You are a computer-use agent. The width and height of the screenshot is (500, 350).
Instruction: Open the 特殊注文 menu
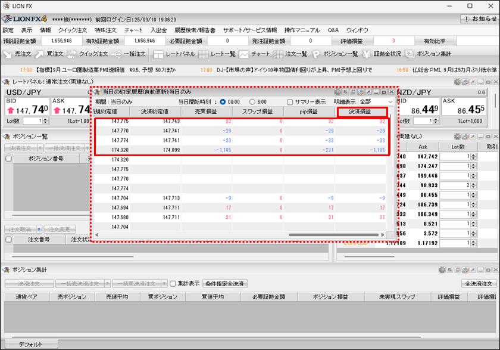pyautogui.click(x=106, y=30)
